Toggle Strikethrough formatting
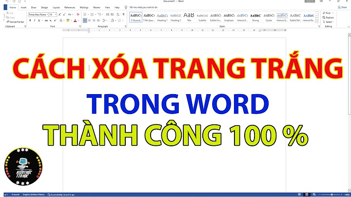This screenshot has width=351, height=197. point(46,20)
